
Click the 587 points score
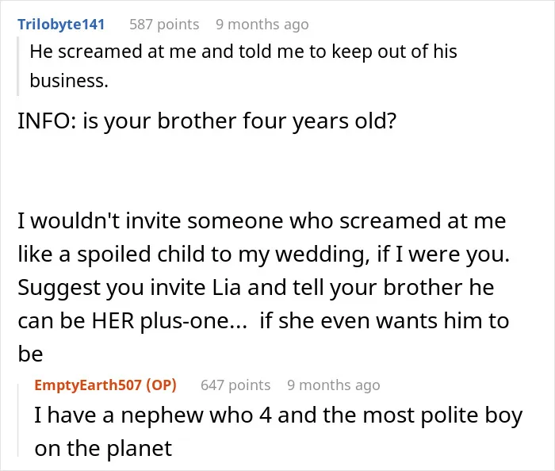coord(164,25)
